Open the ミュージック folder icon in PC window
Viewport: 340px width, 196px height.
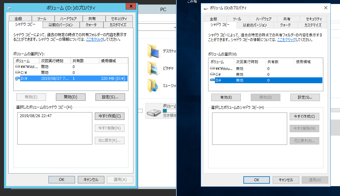coord(153,85)
